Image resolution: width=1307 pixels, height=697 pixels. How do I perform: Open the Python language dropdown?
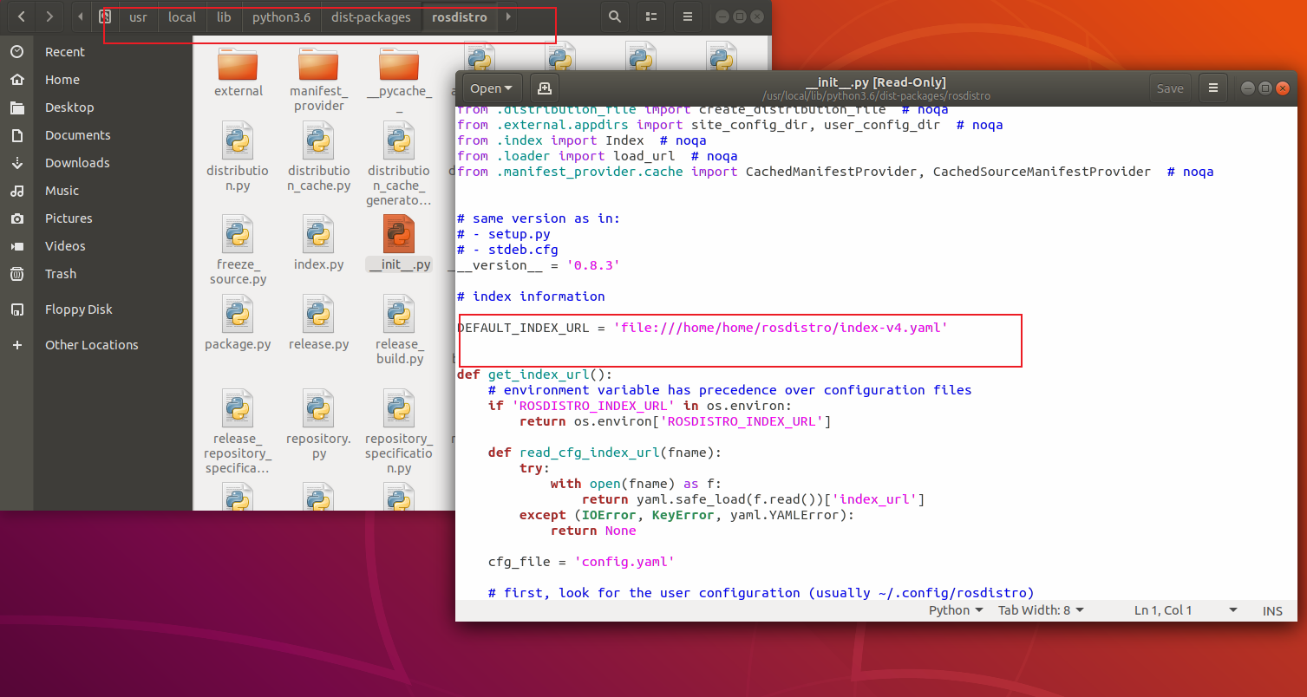[956, 610]
